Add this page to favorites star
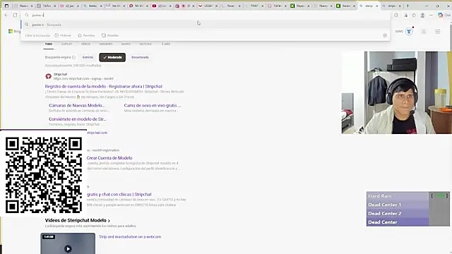This screenshot has height=254, width=452. (414, 16)
